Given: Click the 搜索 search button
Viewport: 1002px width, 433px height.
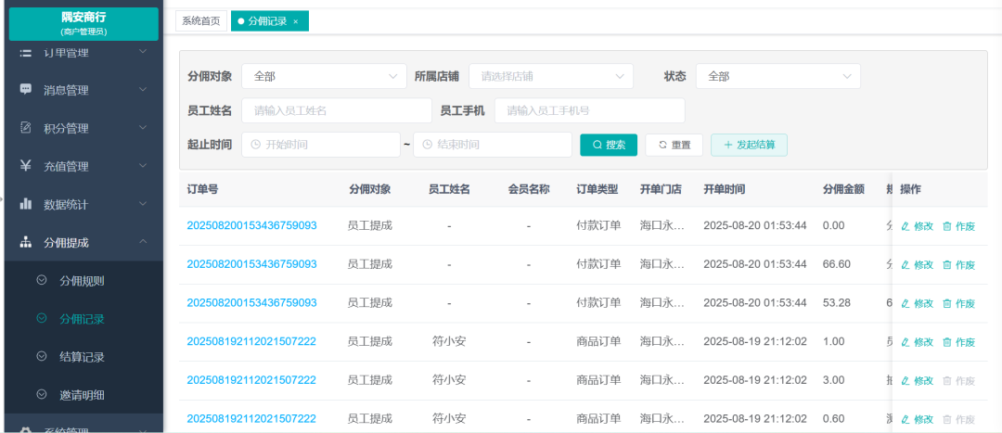Looking at the screenshot, I should (x=609, y=146).
